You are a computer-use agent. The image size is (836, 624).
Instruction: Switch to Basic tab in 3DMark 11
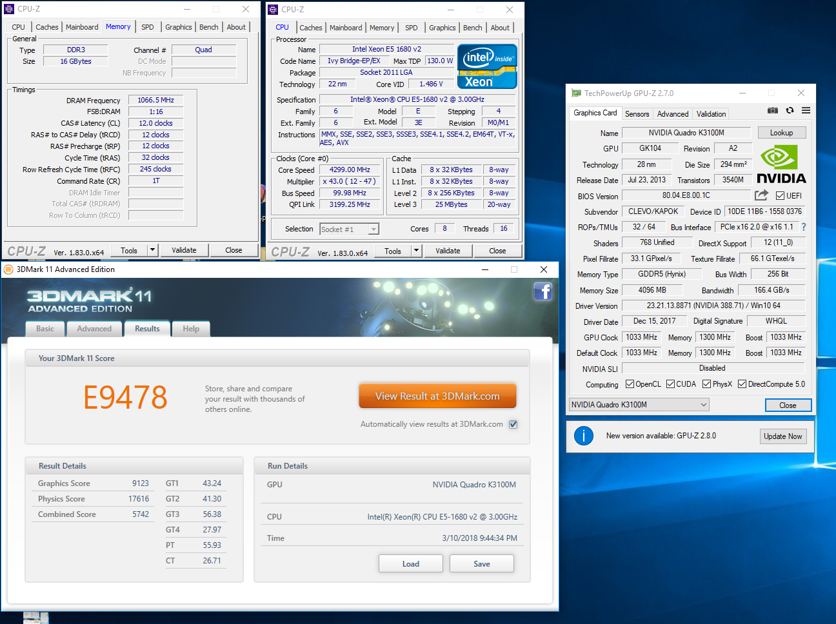[x=45, y=329]
